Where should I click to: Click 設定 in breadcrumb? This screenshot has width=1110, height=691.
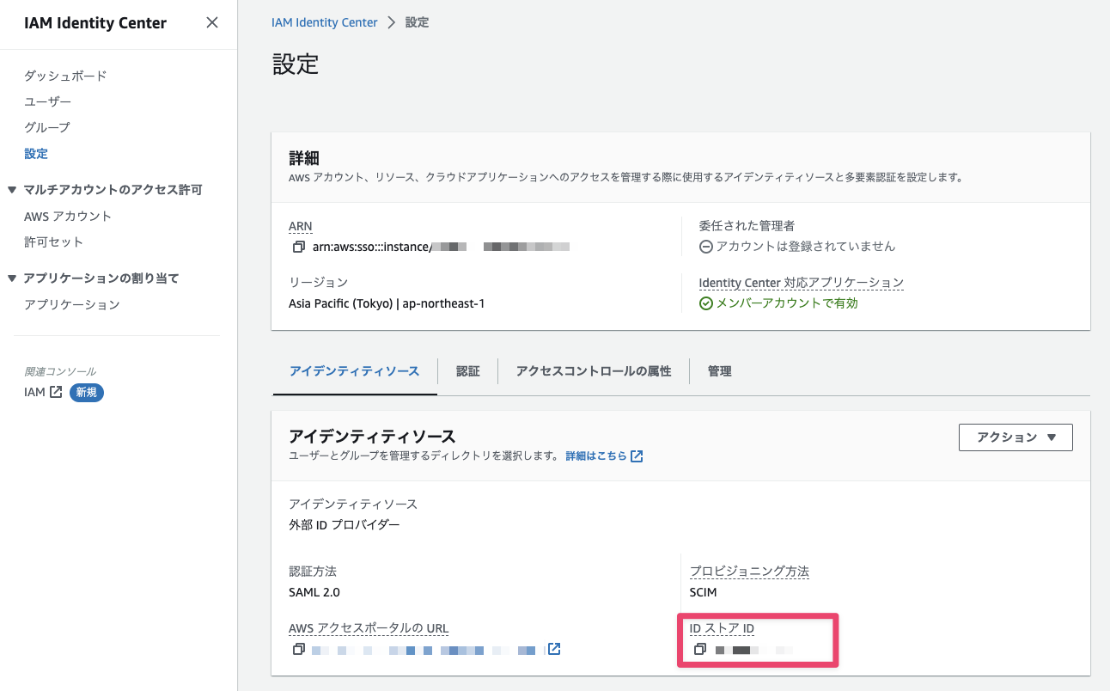click(x=417, y=23)
